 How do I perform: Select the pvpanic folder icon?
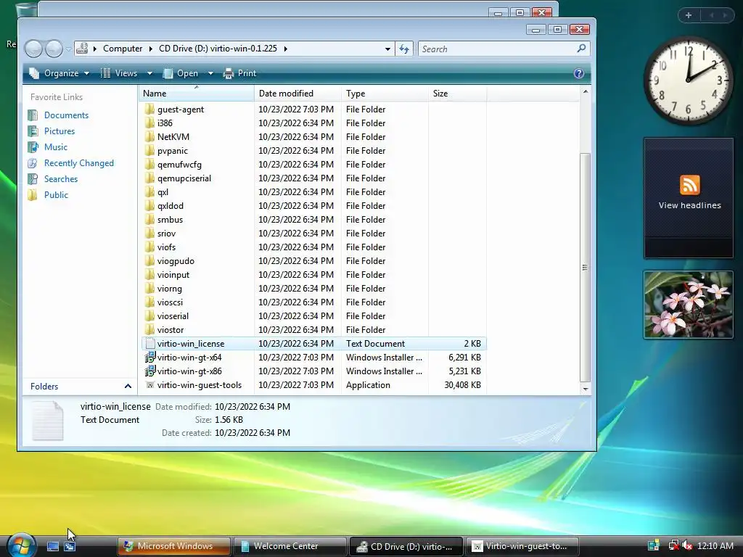[149, 151]
